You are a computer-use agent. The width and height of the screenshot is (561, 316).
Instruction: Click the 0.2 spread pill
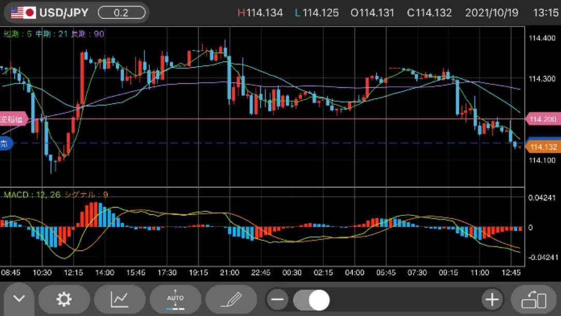(x=121, y=13)
